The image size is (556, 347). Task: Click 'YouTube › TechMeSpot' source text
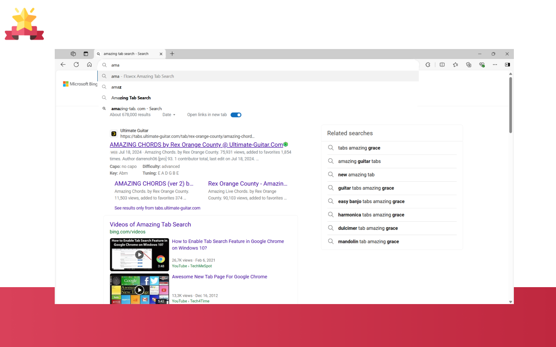[x=192, y=266]
